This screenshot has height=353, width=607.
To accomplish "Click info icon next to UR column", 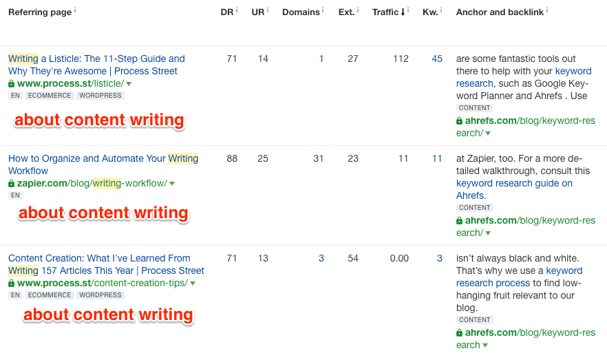I will pos(268,10).
